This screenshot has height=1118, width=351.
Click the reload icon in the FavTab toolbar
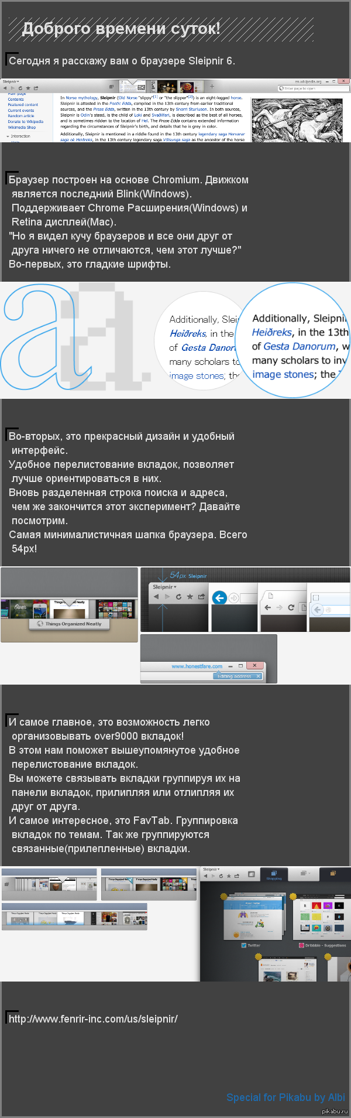click(x=221, y=876)
